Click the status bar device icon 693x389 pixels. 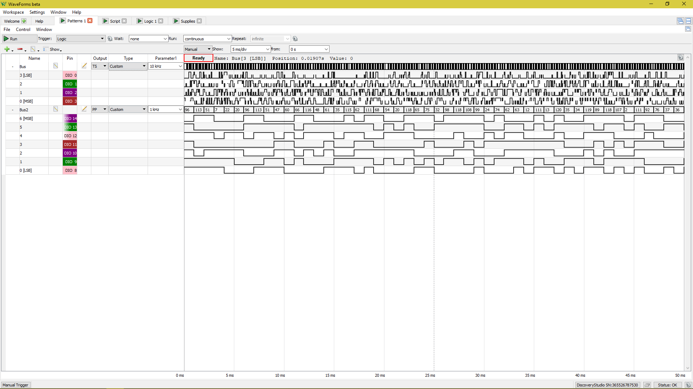pyautogui.click(x=647, y=385)
